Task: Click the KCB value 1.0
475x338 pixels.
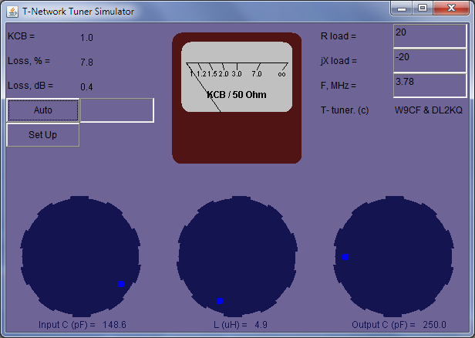Action: pyautogui.click(x=86, y=38)
